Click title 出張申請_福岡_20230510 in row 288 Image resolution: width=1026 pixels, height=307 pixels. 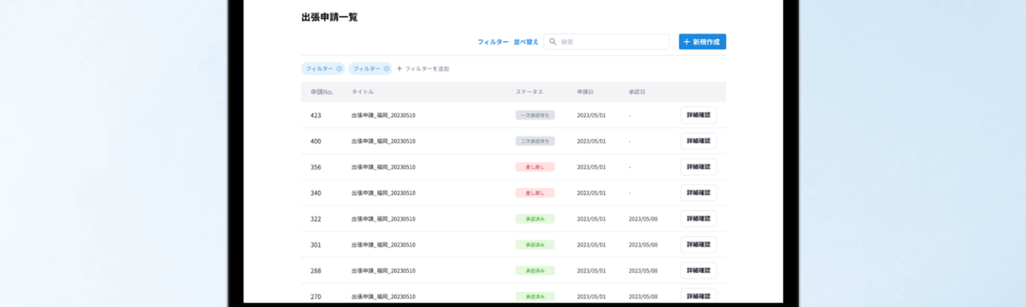[383, 270]
